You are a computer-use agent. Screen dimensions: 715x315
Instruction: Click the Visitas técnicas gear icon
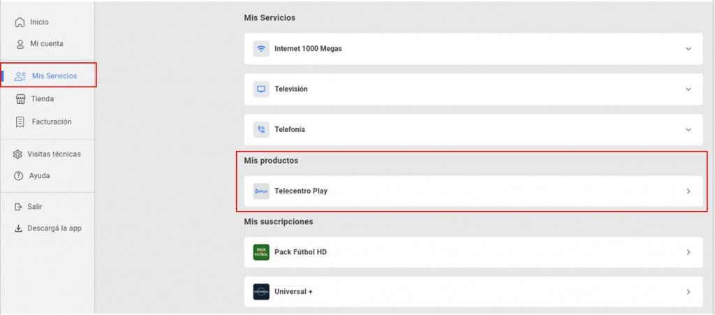click(17, 154)
